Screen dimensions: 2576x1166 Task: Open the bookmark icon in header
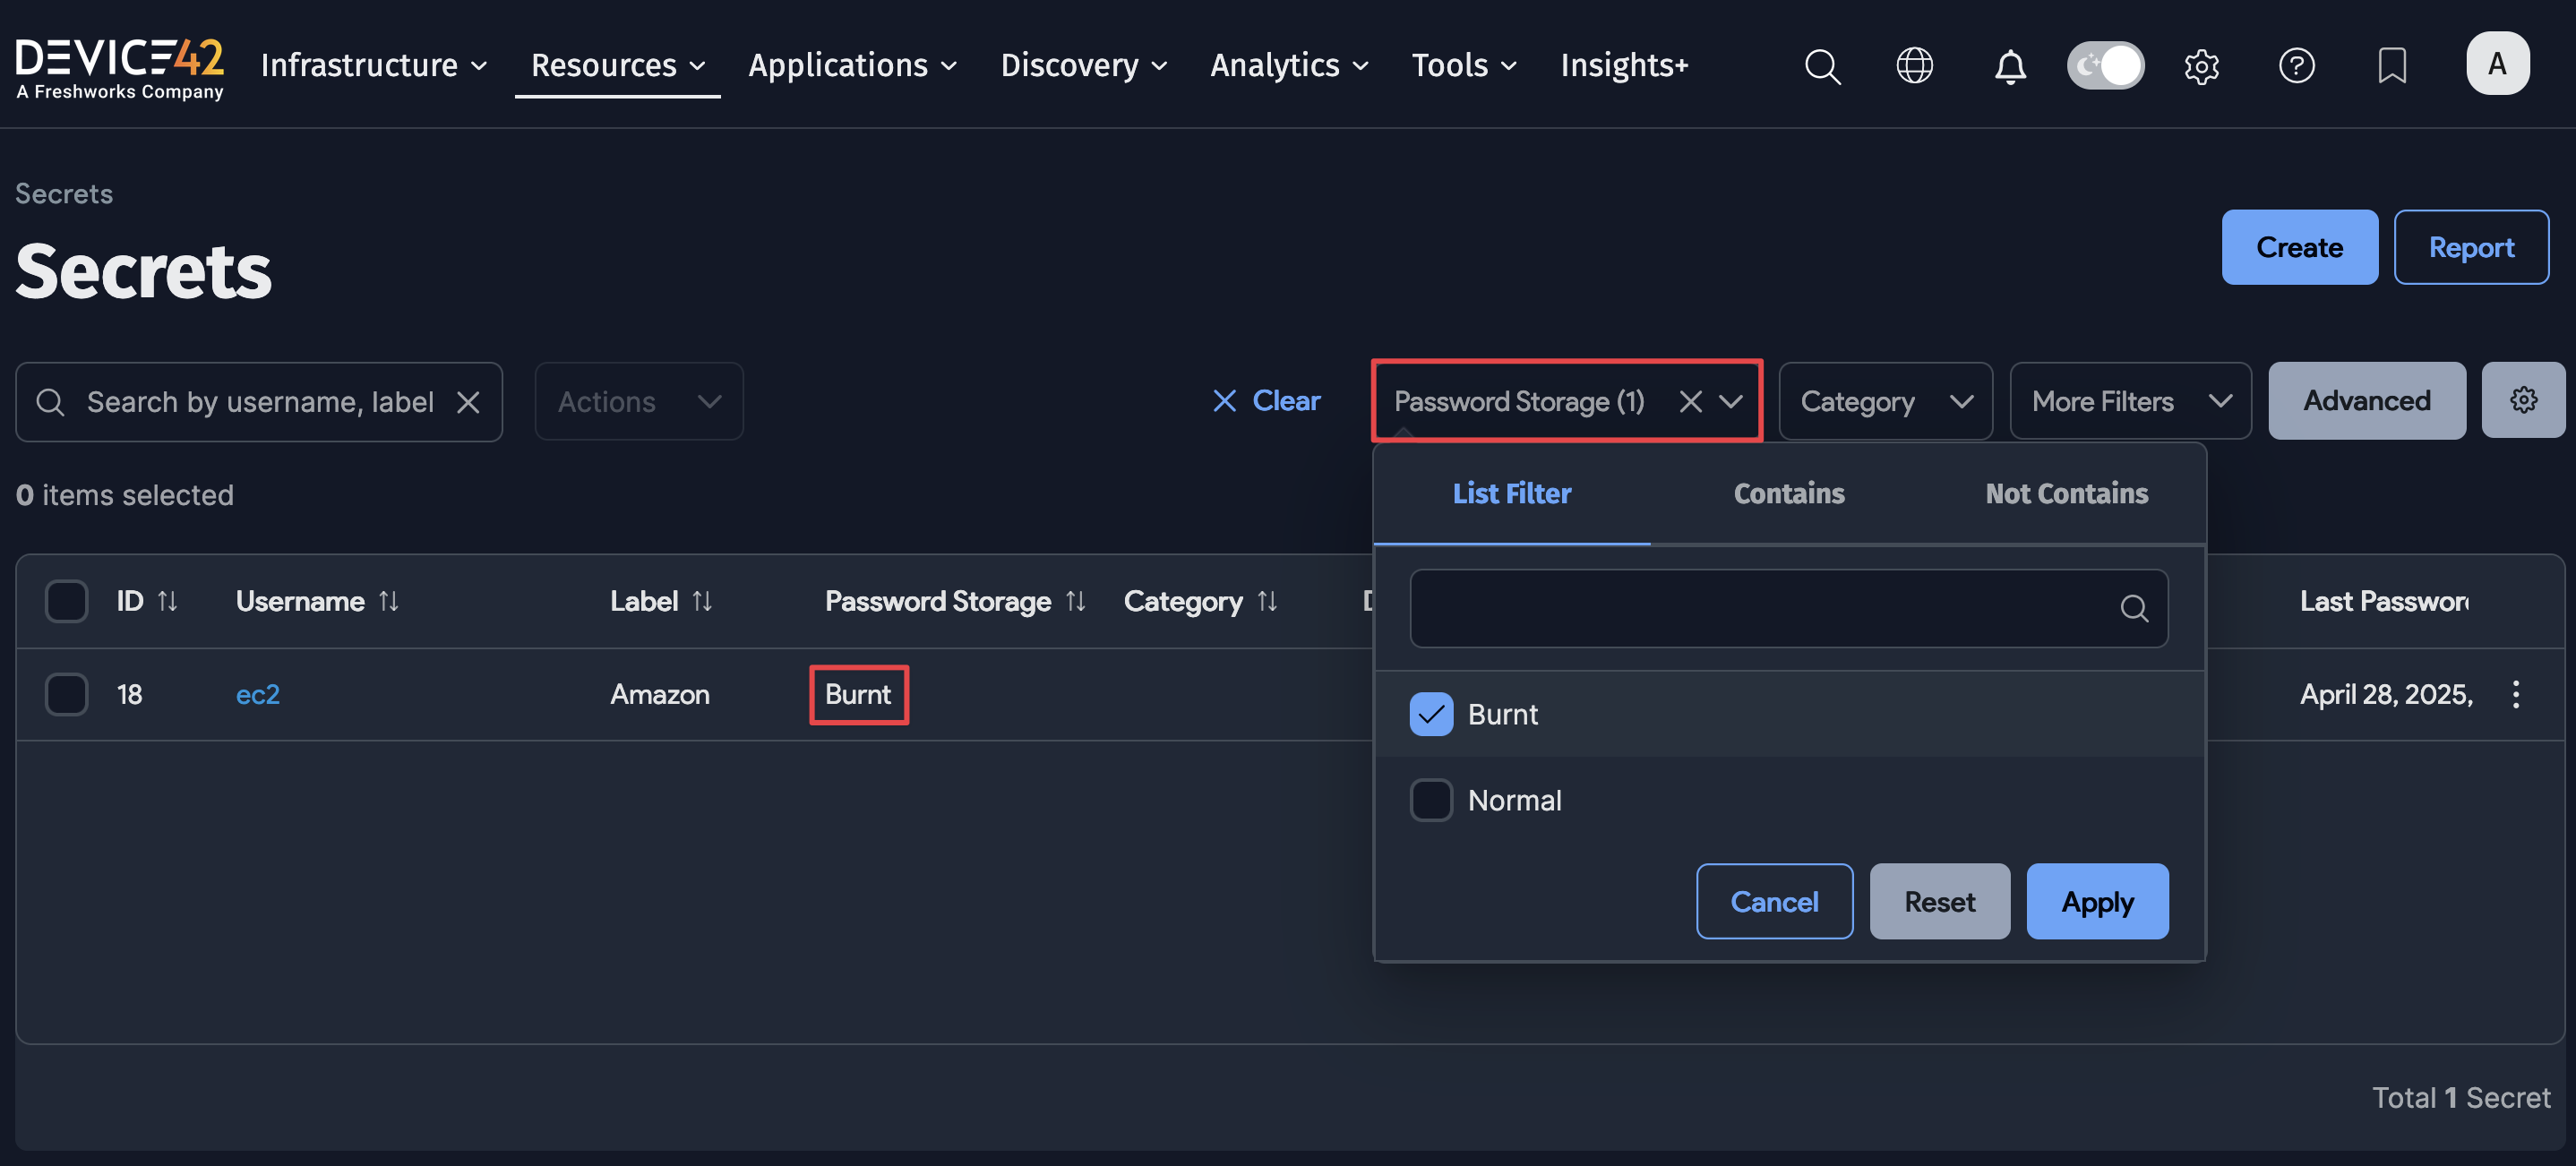[x=2391, y=66]
